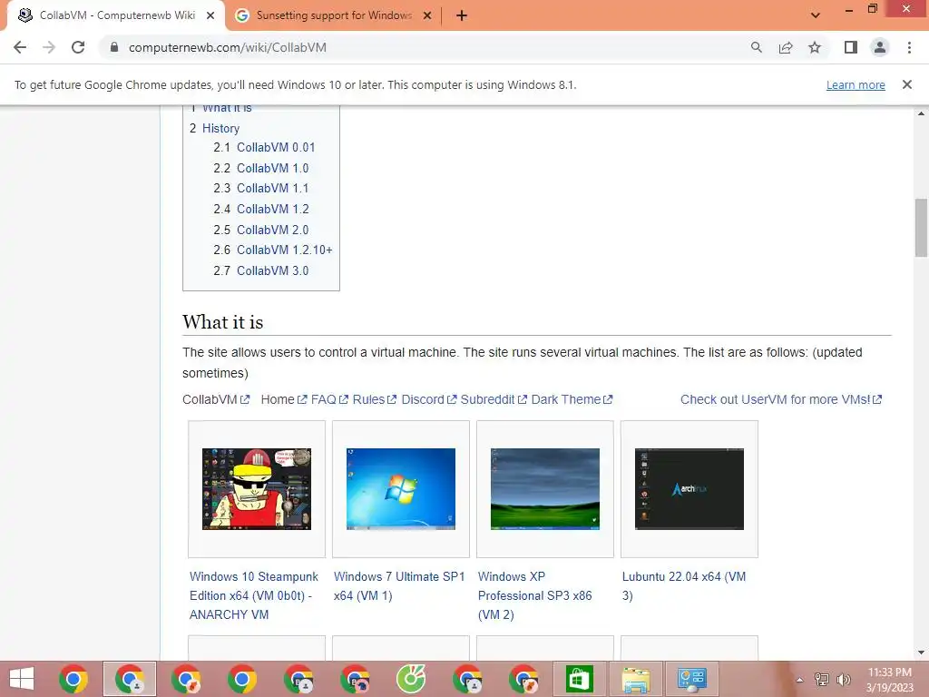
Task: Open Windows 10 Steampunk Edition ANARCHY VM link
Action: tap(254, 595)
